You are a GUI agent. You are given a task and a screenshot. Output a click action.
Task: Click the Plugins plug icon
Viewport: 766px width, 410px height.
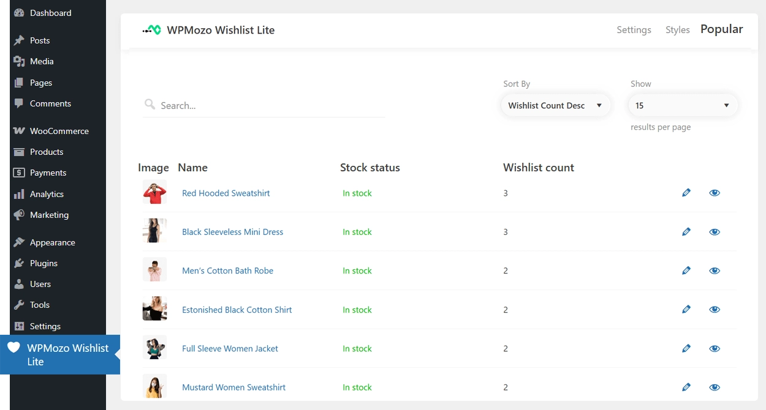pos(19,263)
